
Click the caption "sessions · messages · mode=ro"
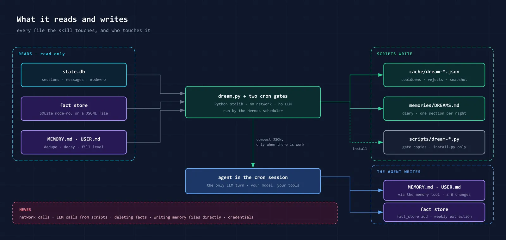tap(74, 80)
